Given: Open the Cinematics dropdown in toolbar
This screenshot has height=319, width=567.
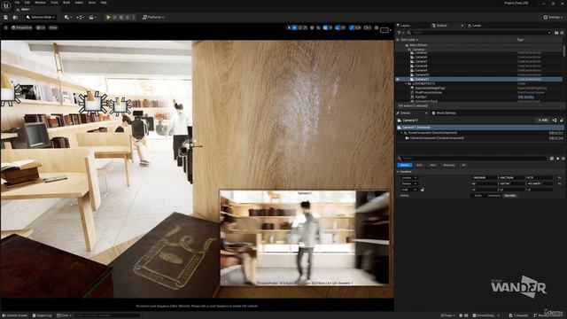Looking at the screenshot, I should coord(92,18).
